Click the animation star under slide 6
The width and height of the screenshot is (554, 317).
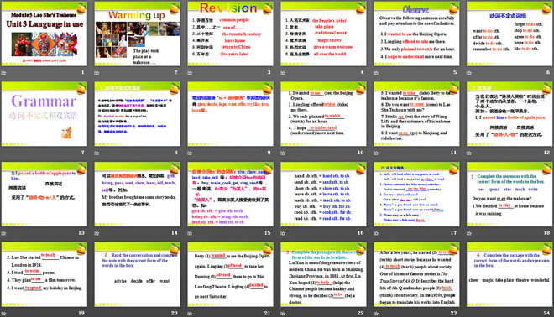pyautogui.click(x=469, y=73)
